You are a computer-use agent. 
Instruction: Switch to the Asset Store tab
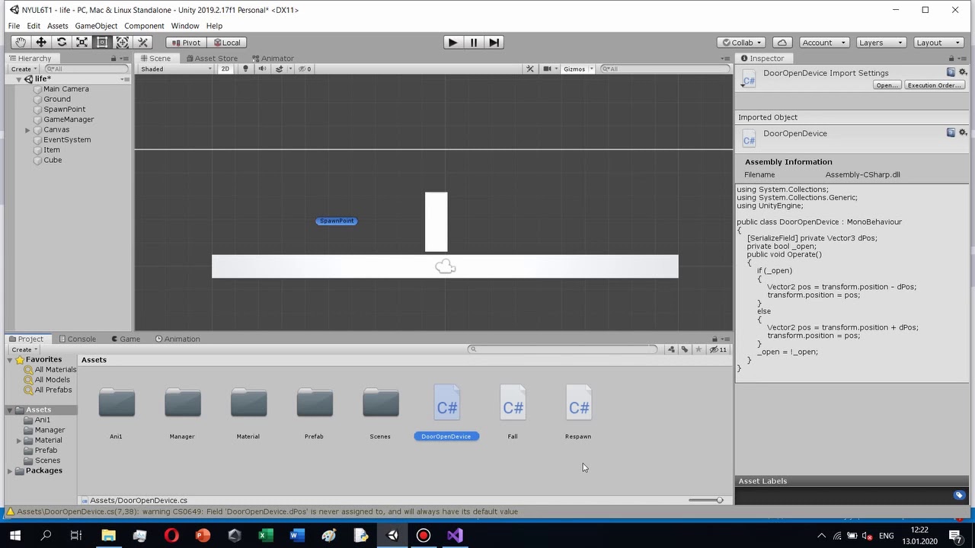(211, 59)
